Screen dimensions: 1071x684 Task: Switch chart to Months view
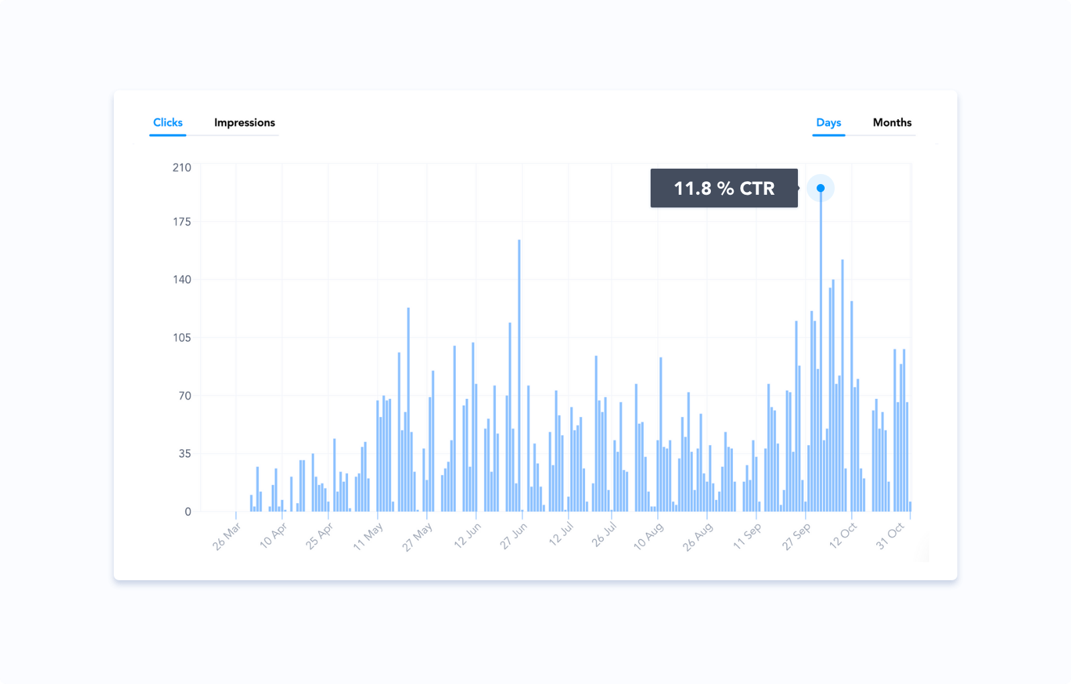click(x=892, y=122)
